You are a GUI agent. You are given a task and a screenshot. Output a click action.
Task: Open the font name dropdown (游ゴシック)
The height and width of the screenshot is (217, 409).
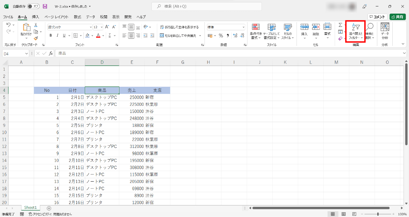(91, 27)
